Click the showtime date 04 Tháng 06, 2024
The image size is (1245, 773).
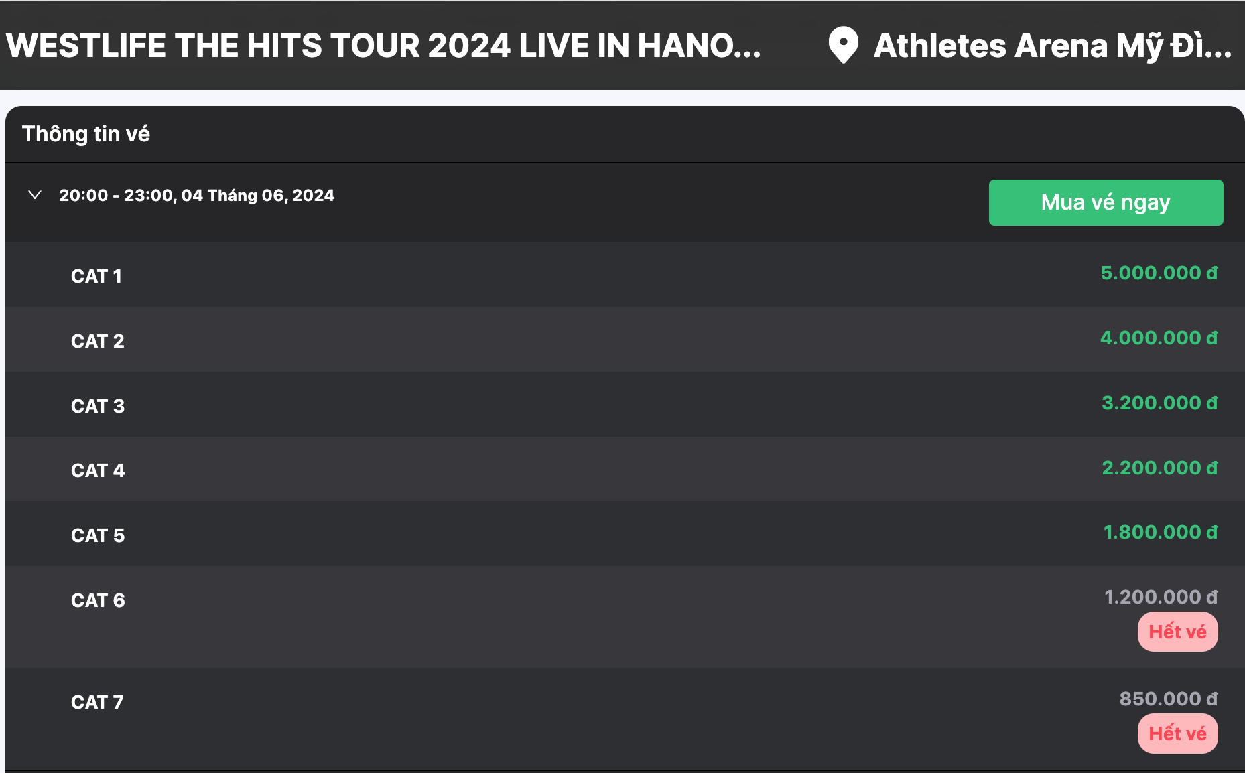pos(258,196)
